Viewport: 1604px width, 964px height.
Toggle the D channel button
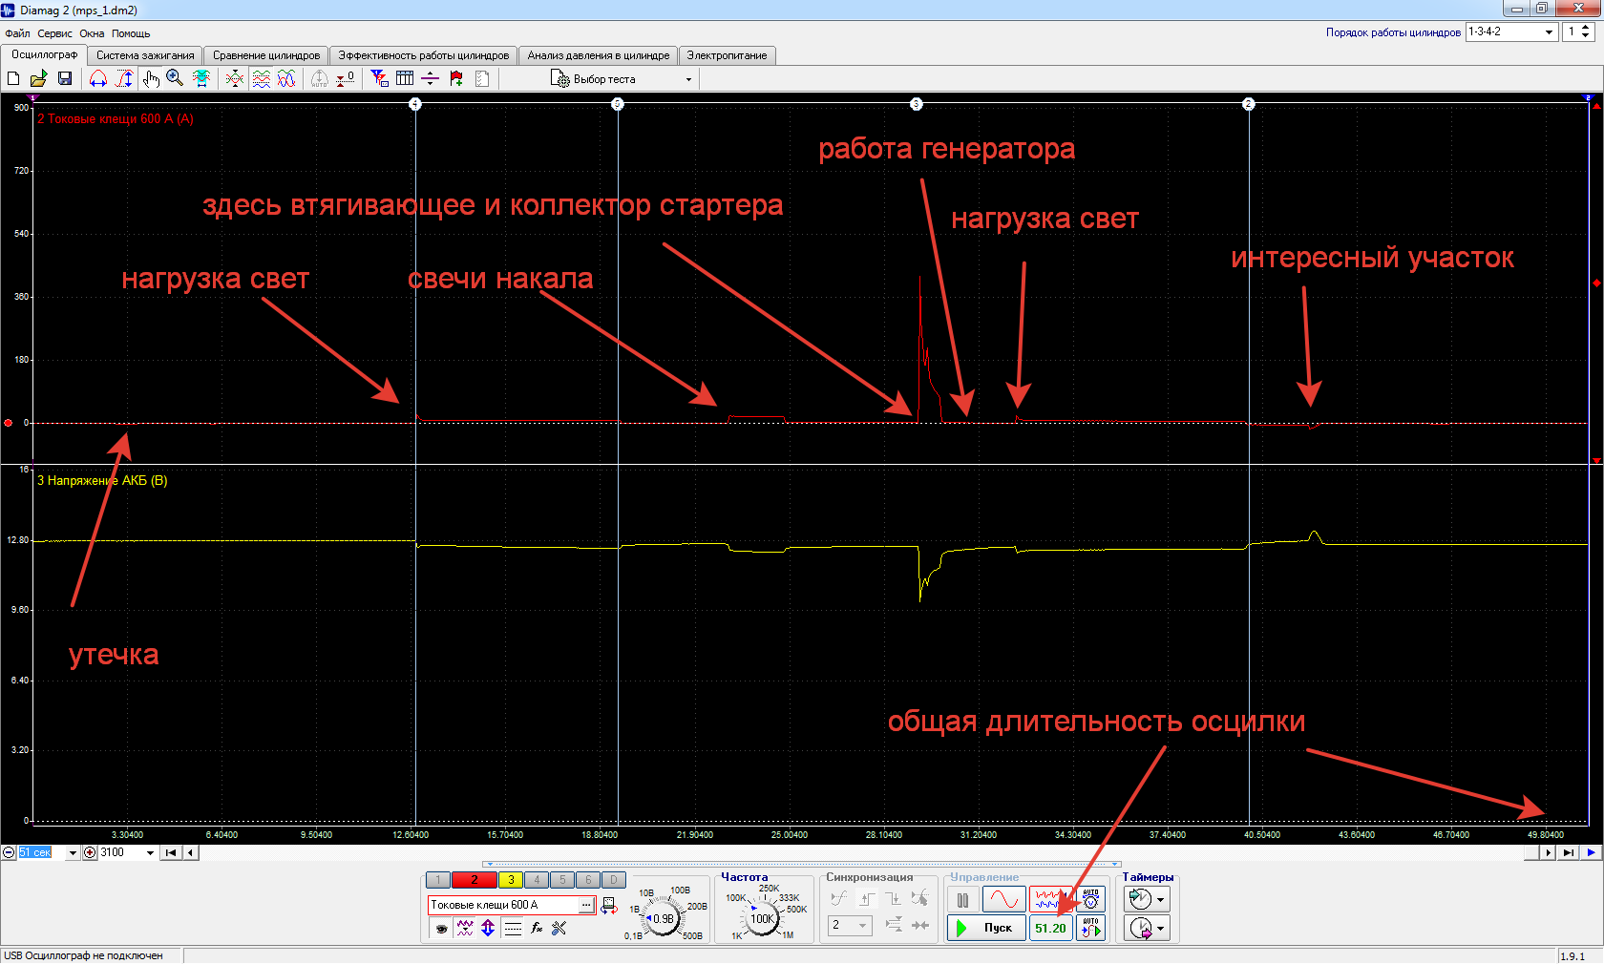pos(614,880)
